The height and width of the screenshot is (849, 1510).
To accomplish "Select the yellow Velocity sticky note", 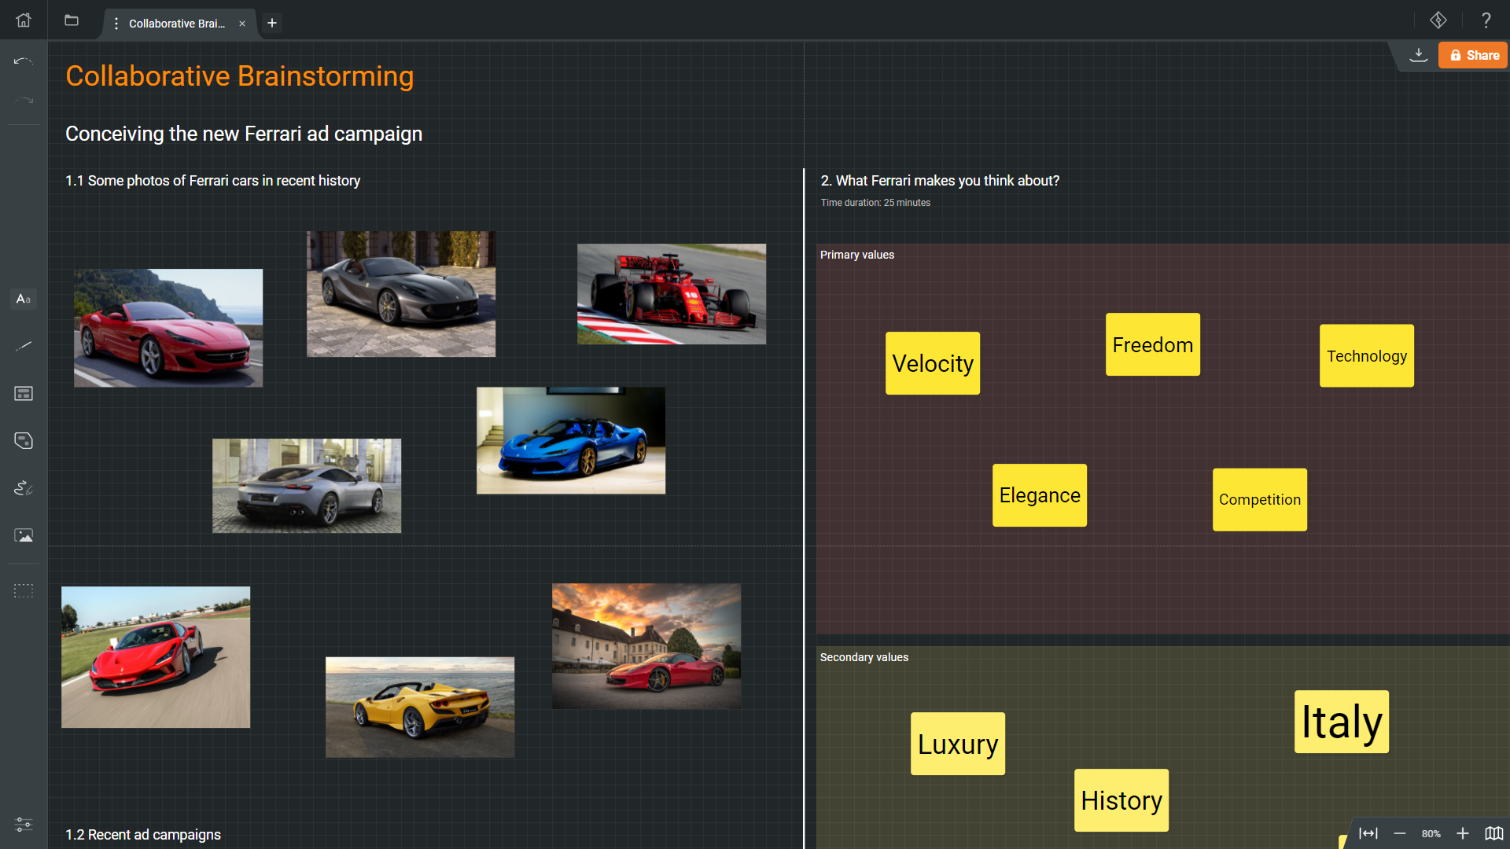I will coord(933,363).
